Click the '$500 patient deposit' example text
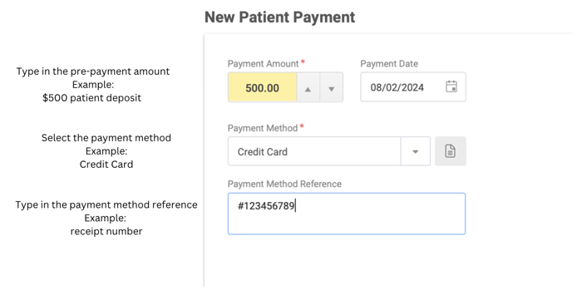 tap(92, 98)
